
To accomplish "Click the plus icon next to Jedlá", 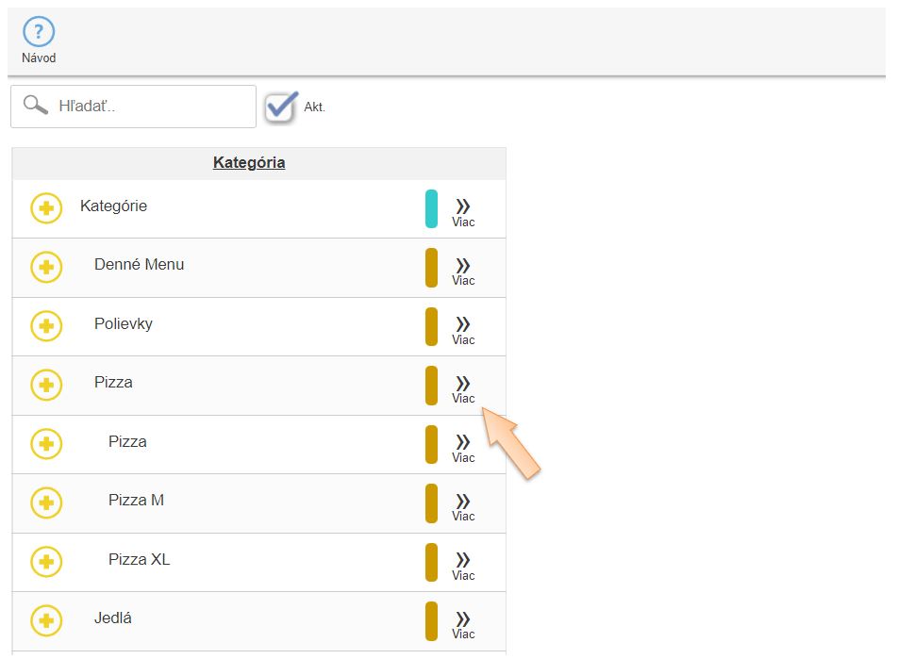I will click(x=46, y=620).
